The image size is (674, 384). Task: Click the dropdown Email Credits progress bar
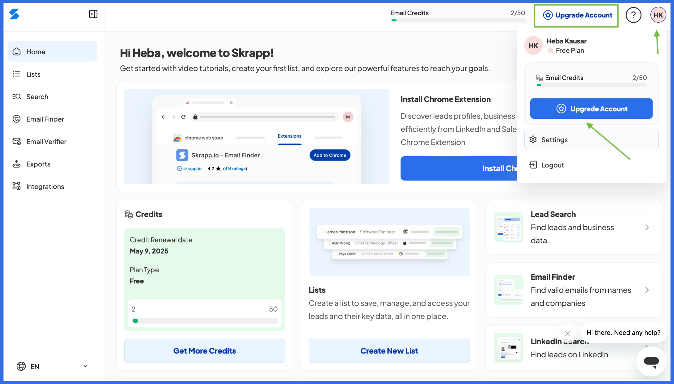click(x=591, y=85)
